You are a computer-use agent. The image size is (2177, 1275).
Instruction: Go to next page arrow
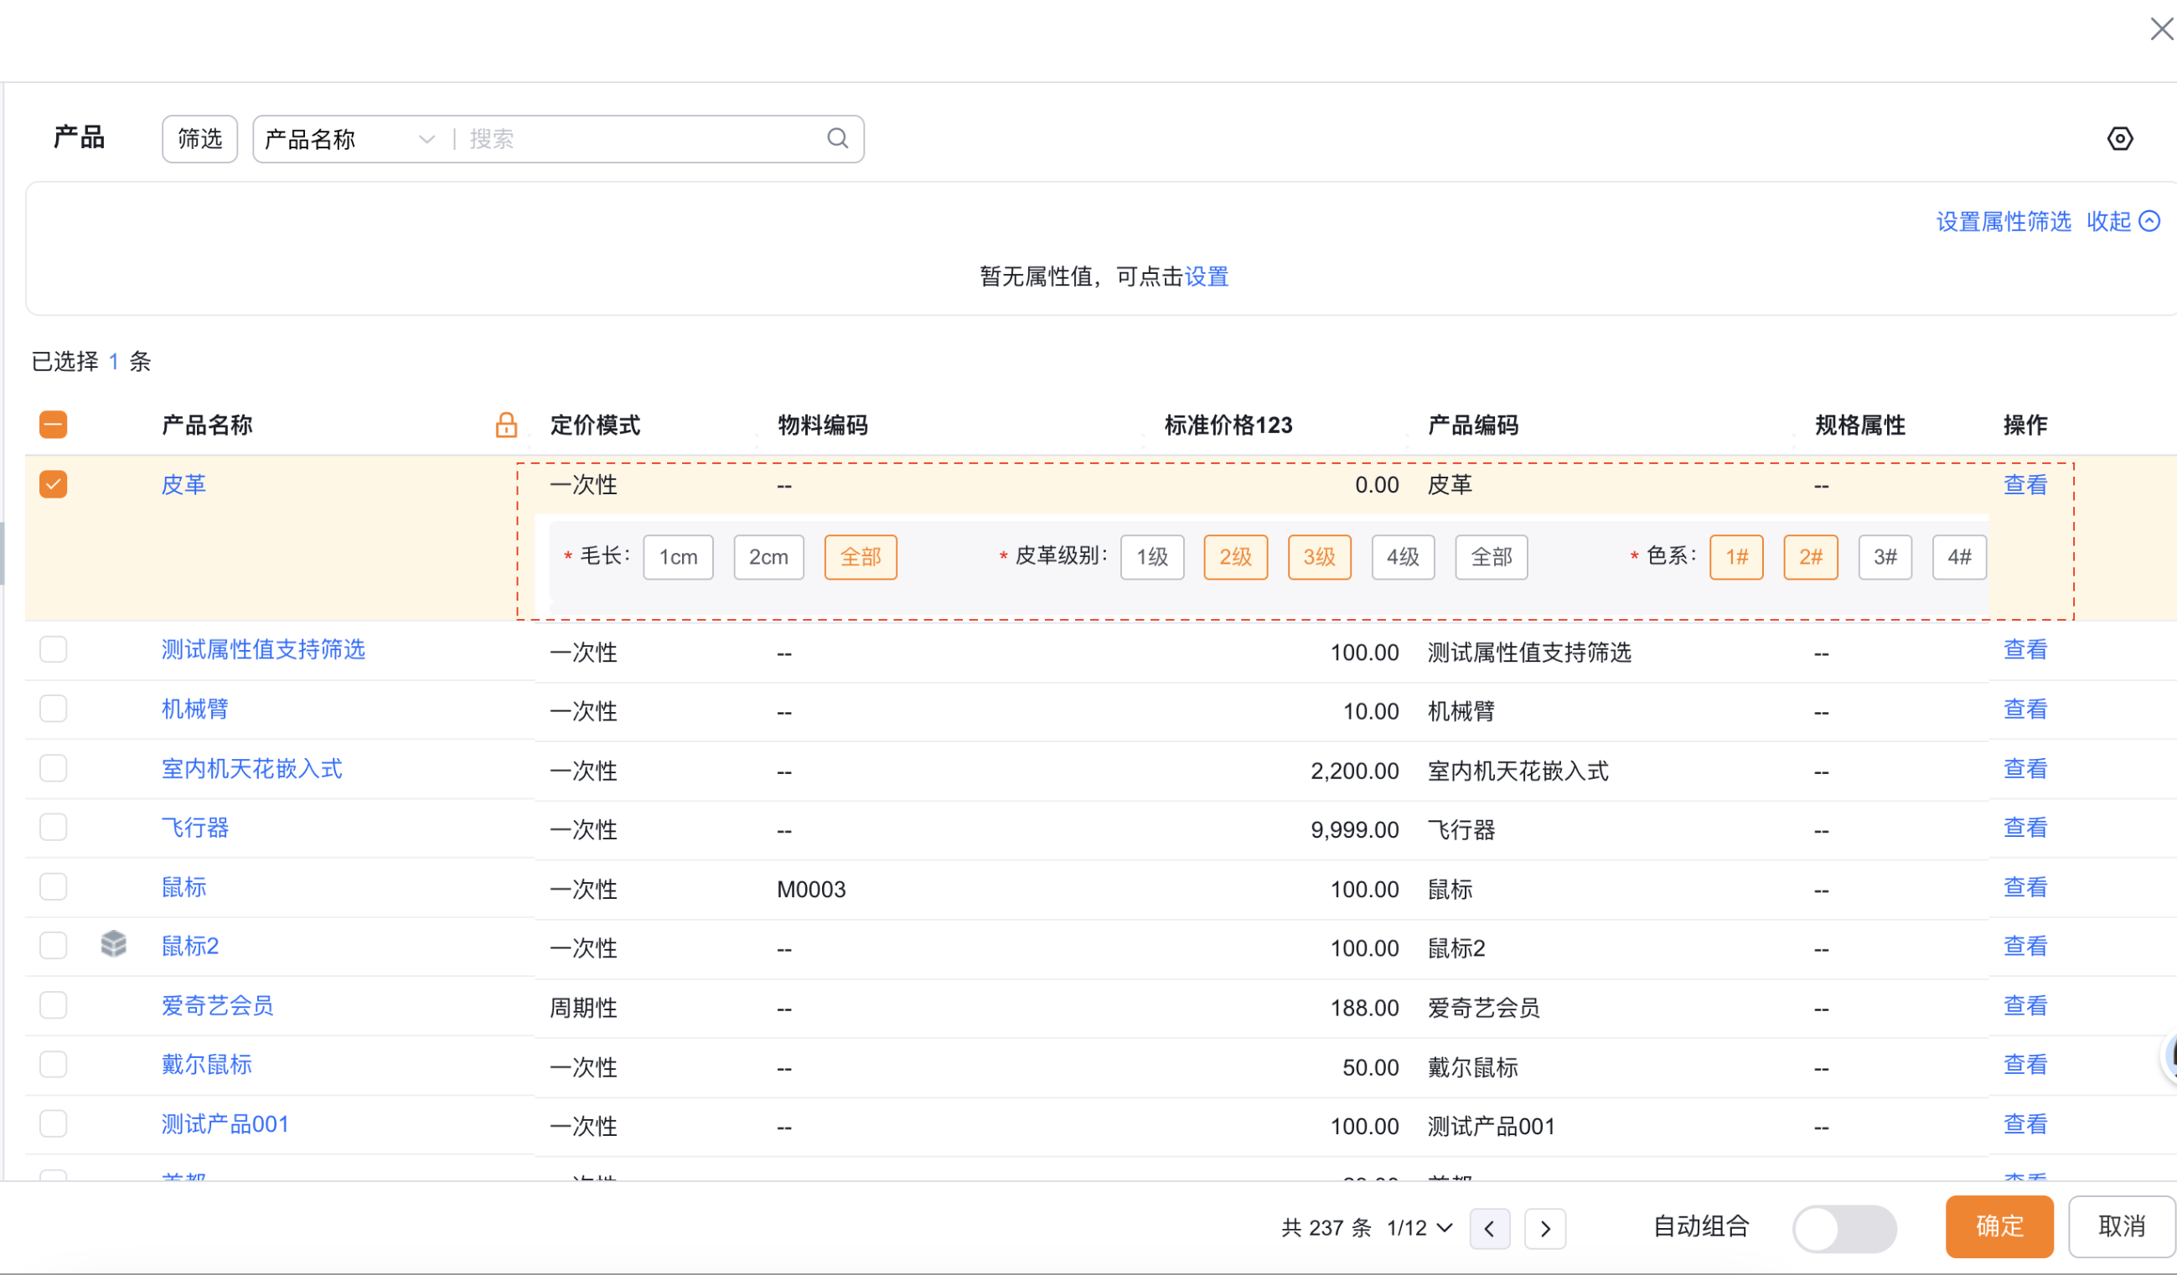tap(1544, 1227)
